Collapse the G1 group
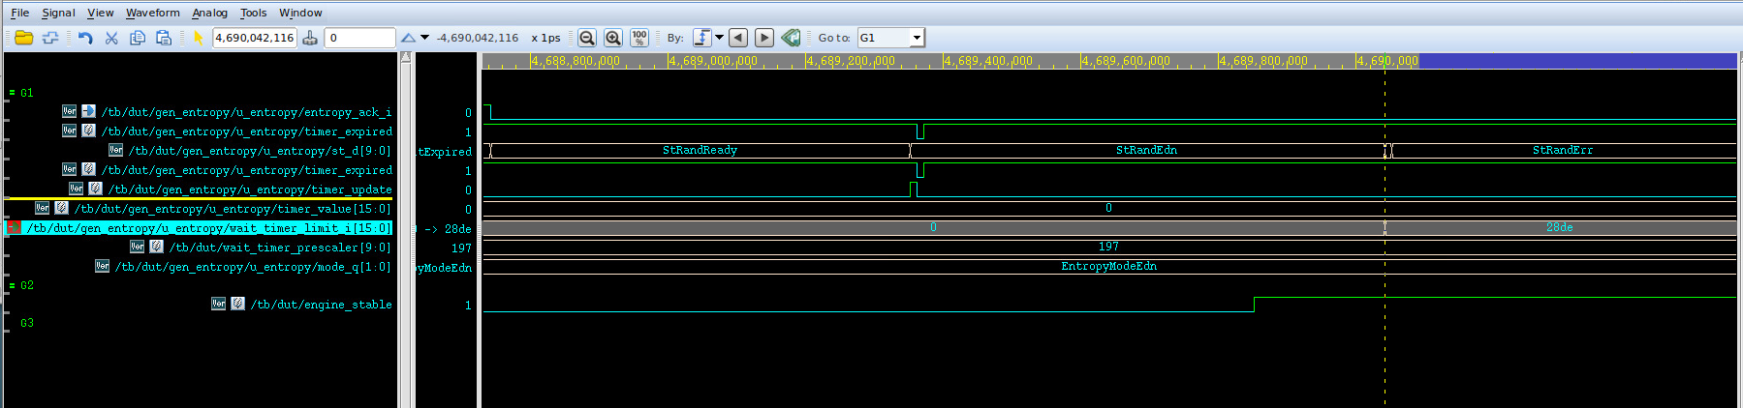The height and width of the screenshot is (408, 1743). tap(12, 93)
